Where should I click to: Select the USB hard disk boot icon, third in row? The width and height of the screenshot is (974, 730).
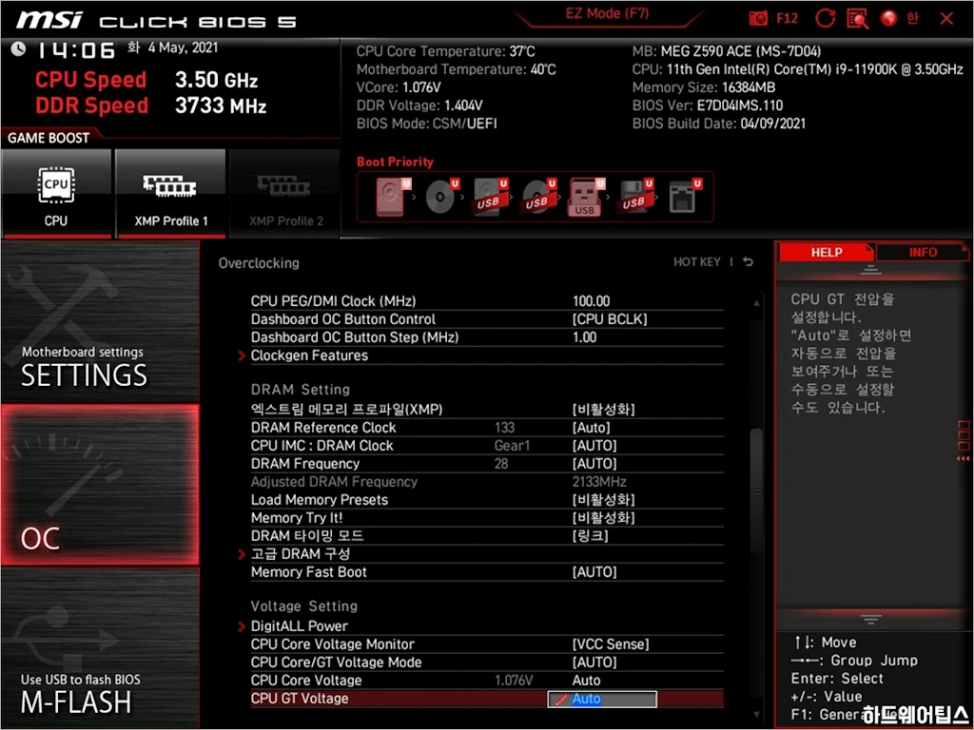coord(491,196)
